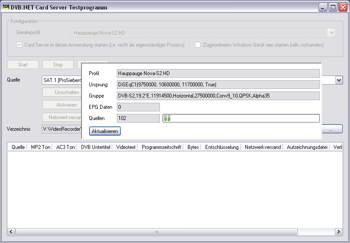350x243 pixels.
Task: Open the Geräteprofil dropdown
Action: (331, 32)
